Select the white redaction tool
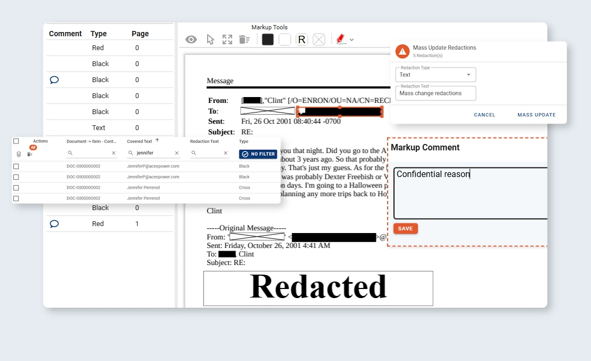Viewport: 591px width, 361px height. tap(284, 39)
